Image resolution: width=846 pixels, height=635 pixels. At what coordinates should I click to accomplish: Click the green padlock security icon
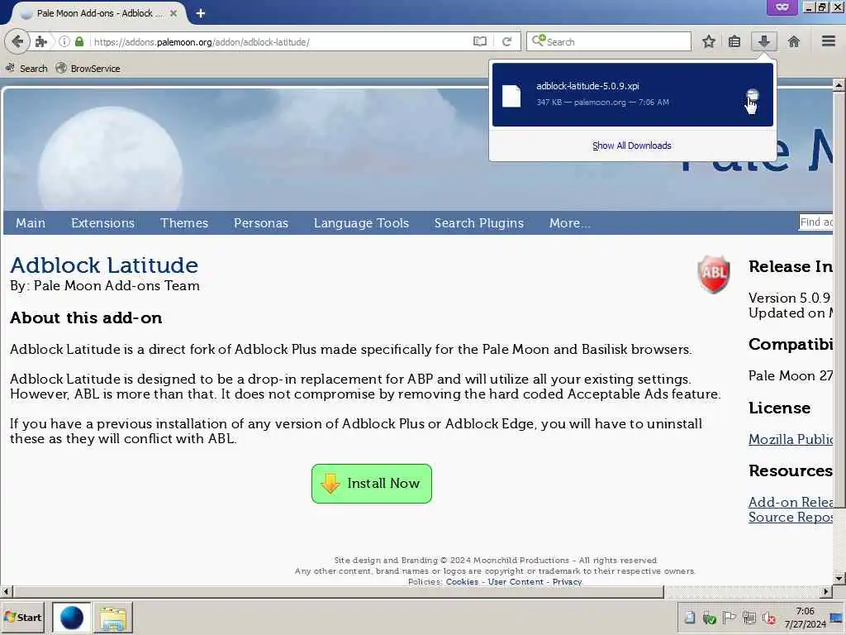79,41
